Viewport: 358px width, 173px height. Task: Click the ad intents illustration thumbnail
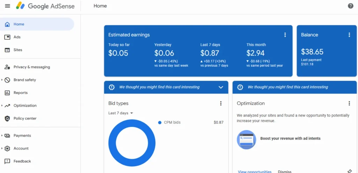(246, 139)
